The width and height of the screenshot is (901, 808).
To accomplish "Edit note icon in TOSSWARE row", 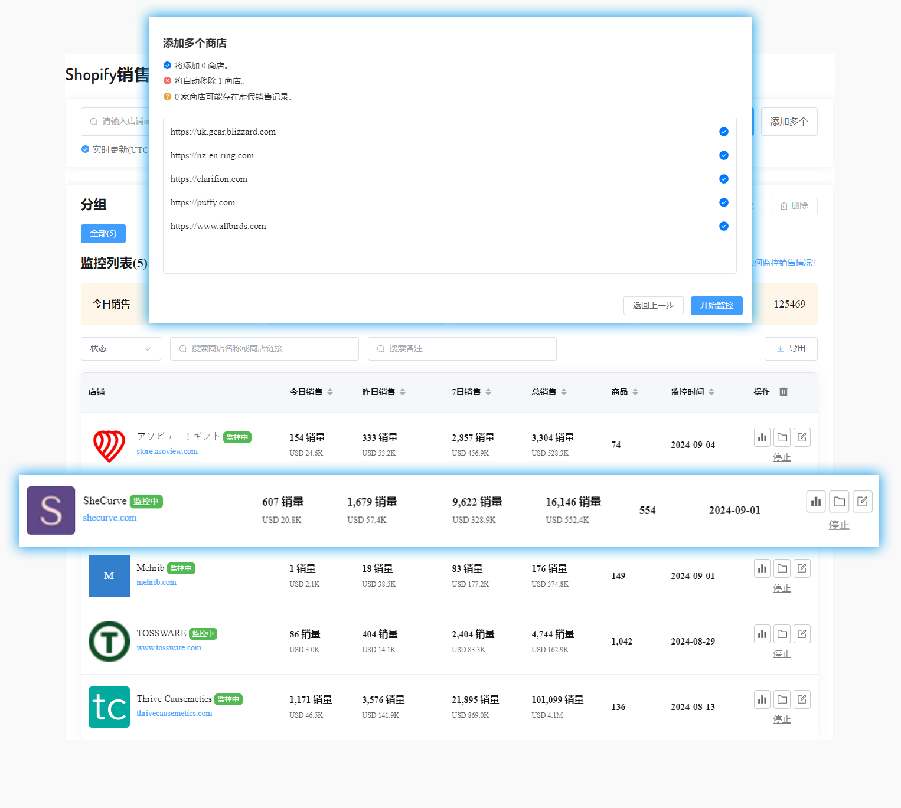I will (802, 634).
